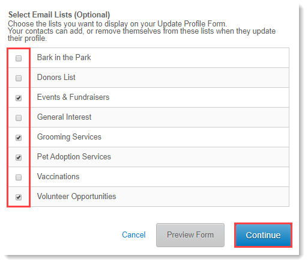Deselect Pet Adoption Services checkbox
308x264 pixels.
click(x=19, y=158)
